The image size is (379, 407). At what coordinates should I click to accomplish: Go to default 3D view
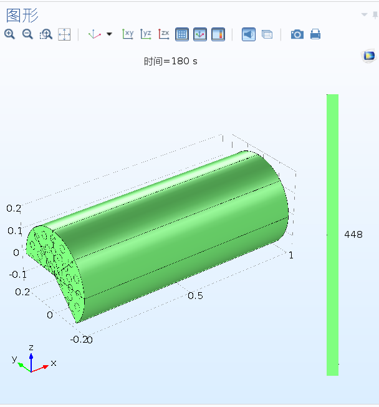point(94,34)
